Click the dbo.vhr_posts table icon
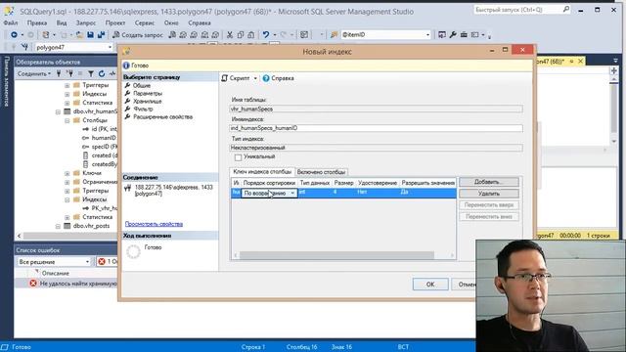 click(67, 226)
